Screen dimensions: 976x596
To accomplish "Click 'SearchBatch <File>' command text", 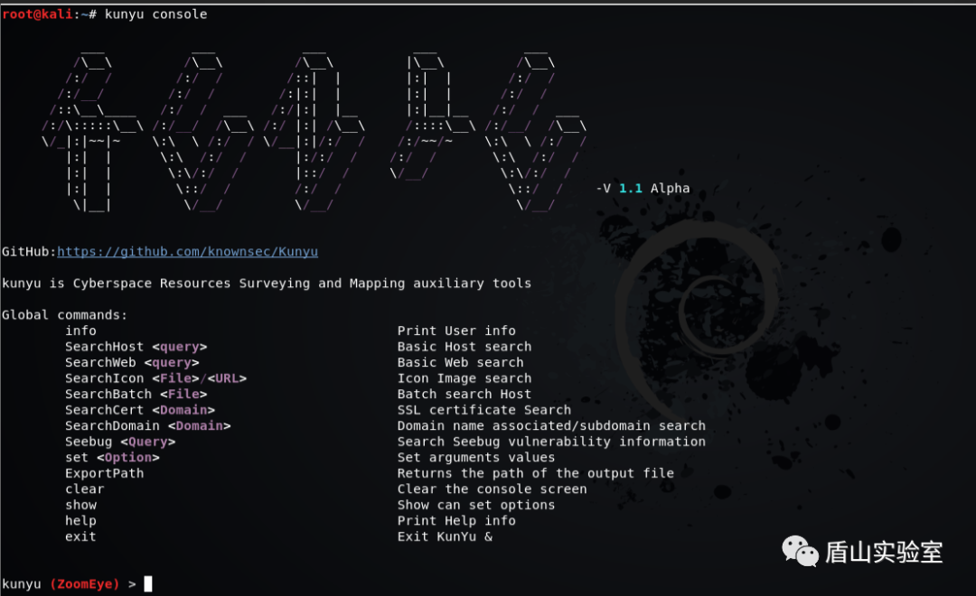I will 136,395.
